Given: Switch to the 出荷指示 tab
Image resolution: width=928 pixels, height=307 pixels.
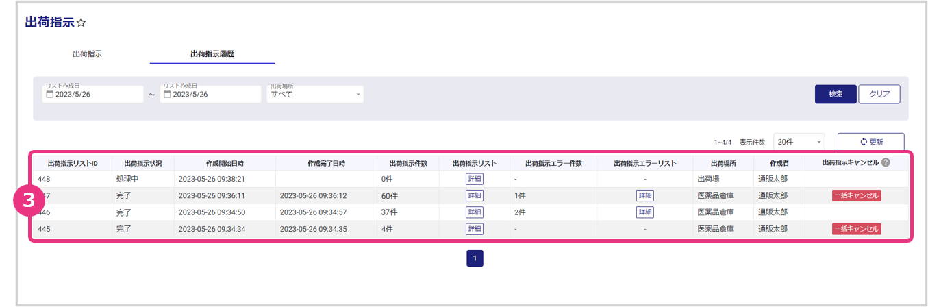Looking at the screenshot, I should (x=87, y=53).
